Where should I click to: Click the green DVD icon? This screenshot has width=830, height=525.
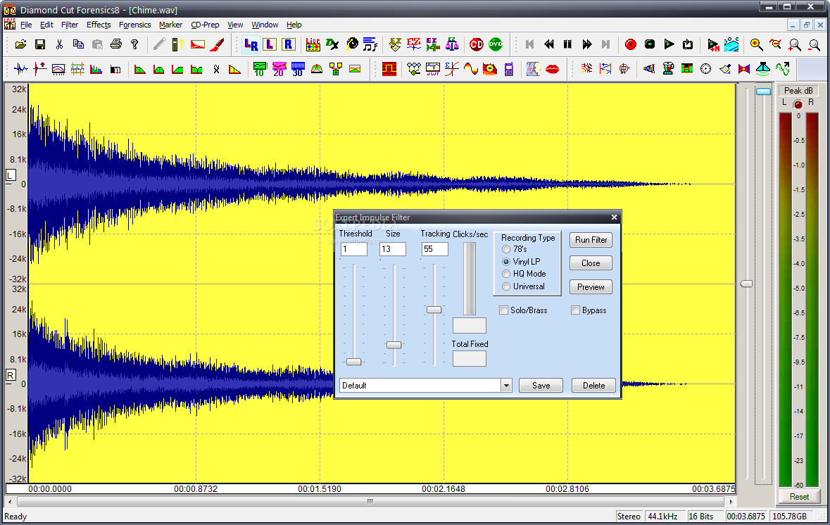pyautogui.click(x=496, y=44)
